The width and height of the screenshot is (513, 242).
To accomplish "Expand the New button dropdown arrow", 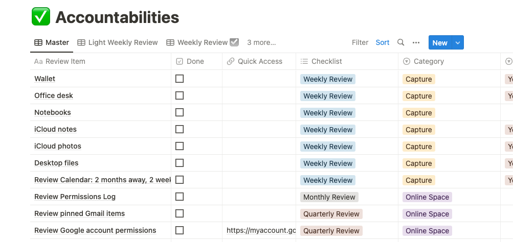I will click(x=458, y=43).
